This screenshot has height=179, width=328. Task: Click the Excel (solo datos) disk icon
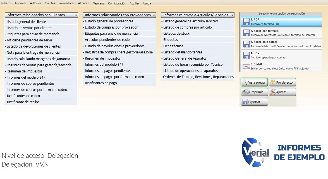coord(246,44)
